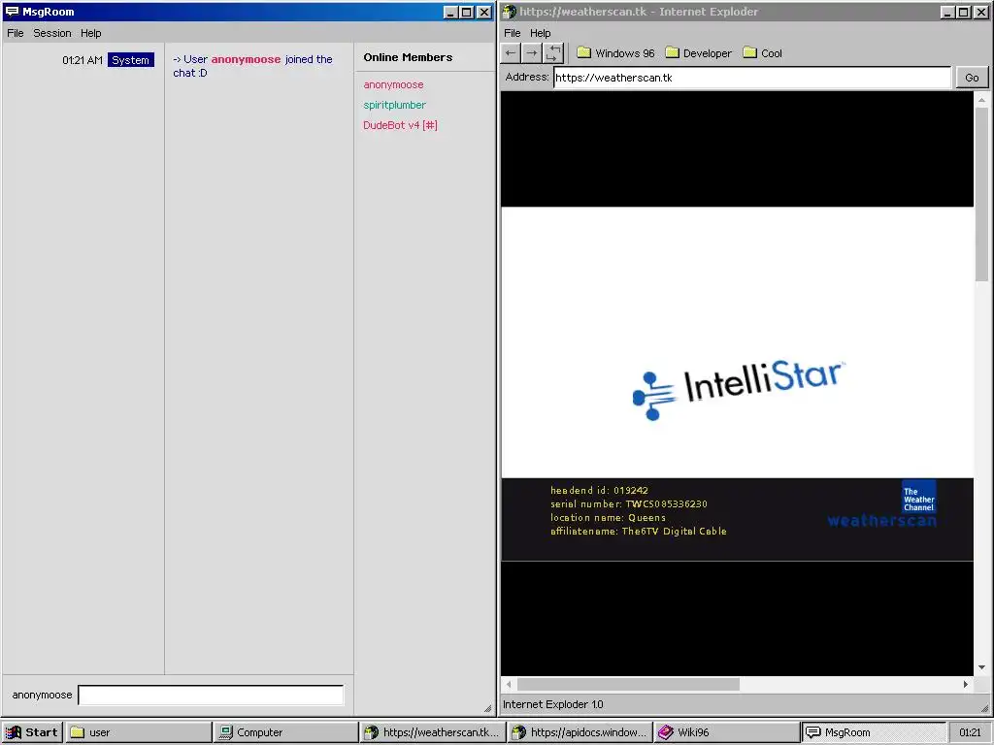
Task: Close the Internet Exploder window
Action: 980,12
